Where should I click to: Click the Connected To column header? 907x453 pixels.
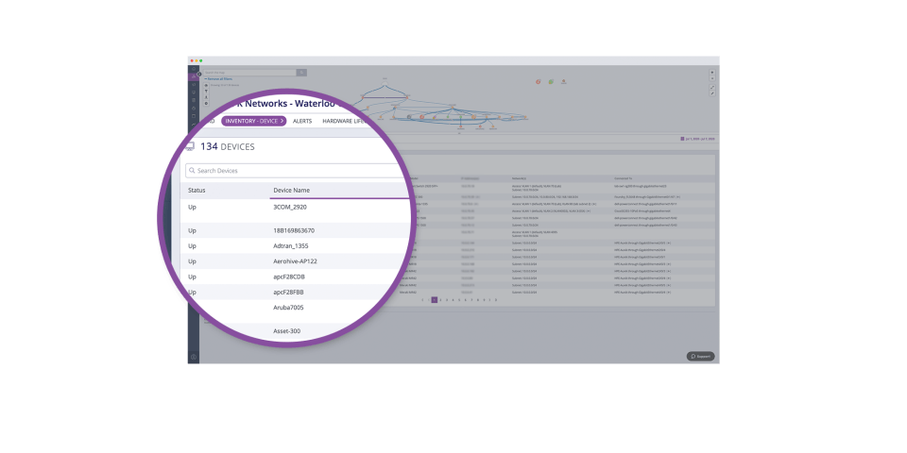(623, 178)
